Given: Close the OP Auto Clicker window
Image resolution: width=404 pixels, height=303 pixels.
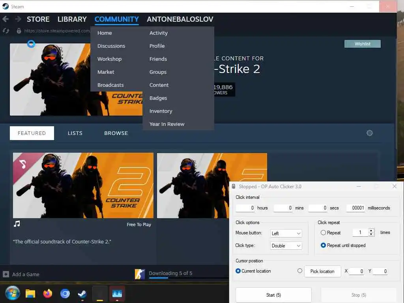Looking at the screenshot, I should coord(395,186).
